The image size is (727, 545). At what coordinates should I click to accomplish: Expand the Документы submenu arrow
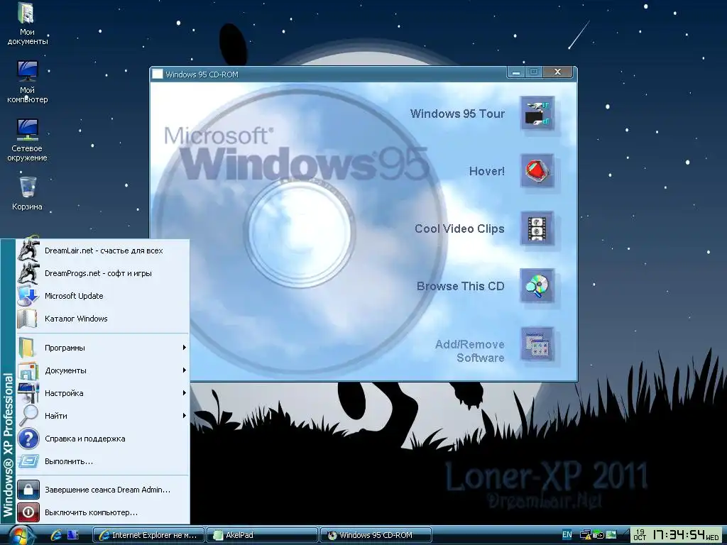coord(184,370)
